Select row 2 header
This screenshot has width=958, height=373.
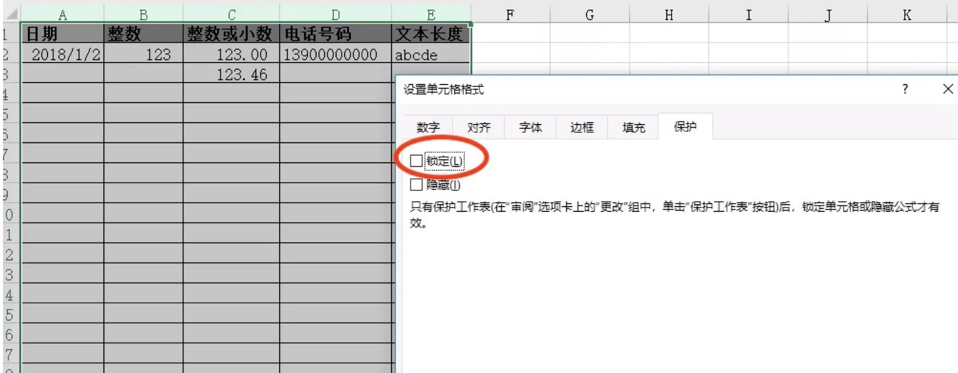10,54
